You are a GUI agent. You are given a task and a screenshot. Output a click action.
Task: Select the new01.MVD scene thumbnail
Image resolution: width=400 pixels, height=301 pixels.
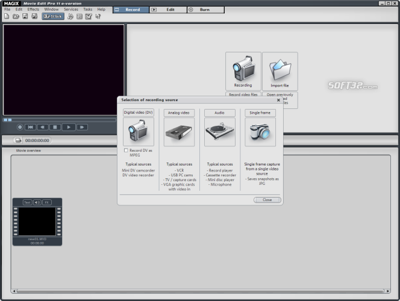click(37, 222)
